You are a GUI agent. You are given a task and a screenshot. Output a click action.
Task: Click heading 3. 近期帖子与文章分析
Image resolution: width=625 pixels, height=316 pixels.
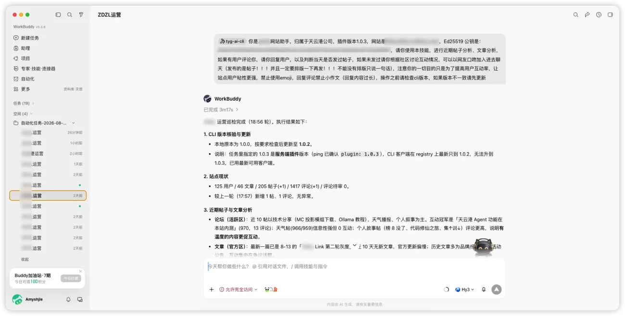[228, 210]
